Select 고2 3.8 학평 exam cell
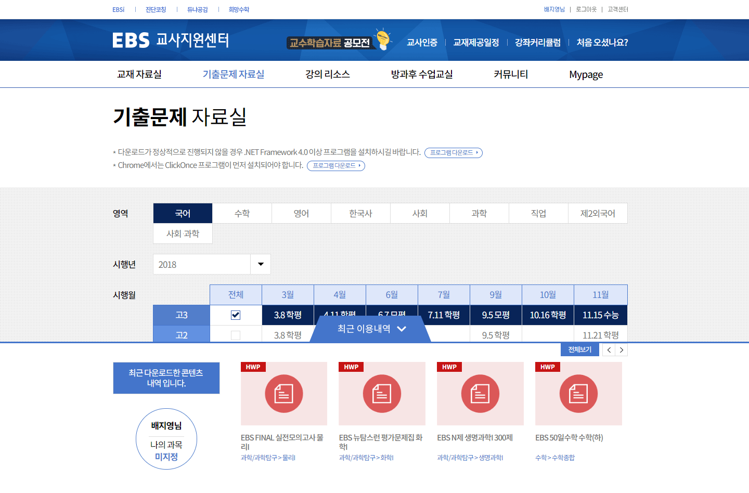This screenshot has height=493, width=749. pyautogui.click(x=288, y=334)
